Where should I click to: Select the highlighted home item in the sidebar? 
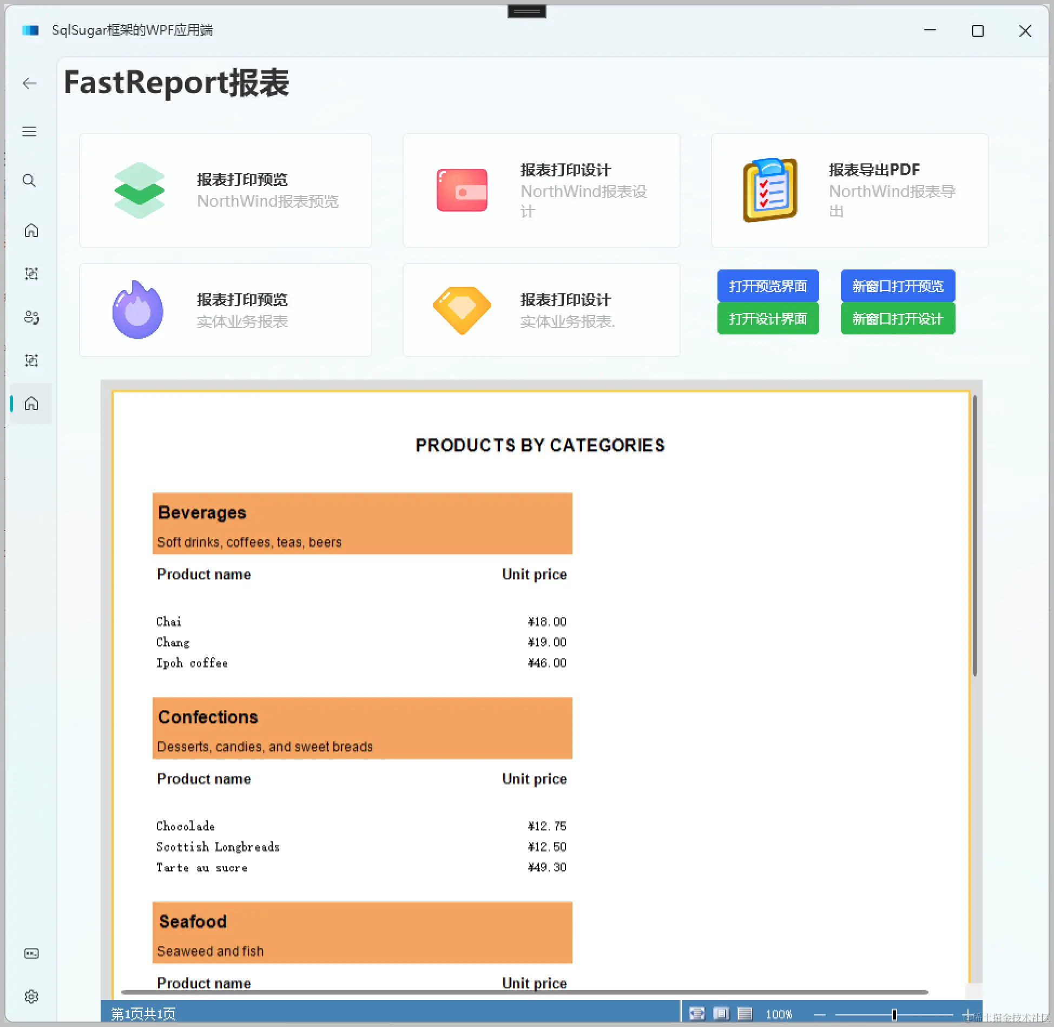(x=31, y=404)
